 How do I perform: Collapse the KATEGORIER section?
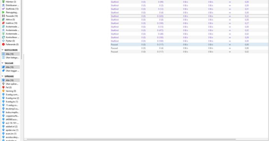point(2,50)
